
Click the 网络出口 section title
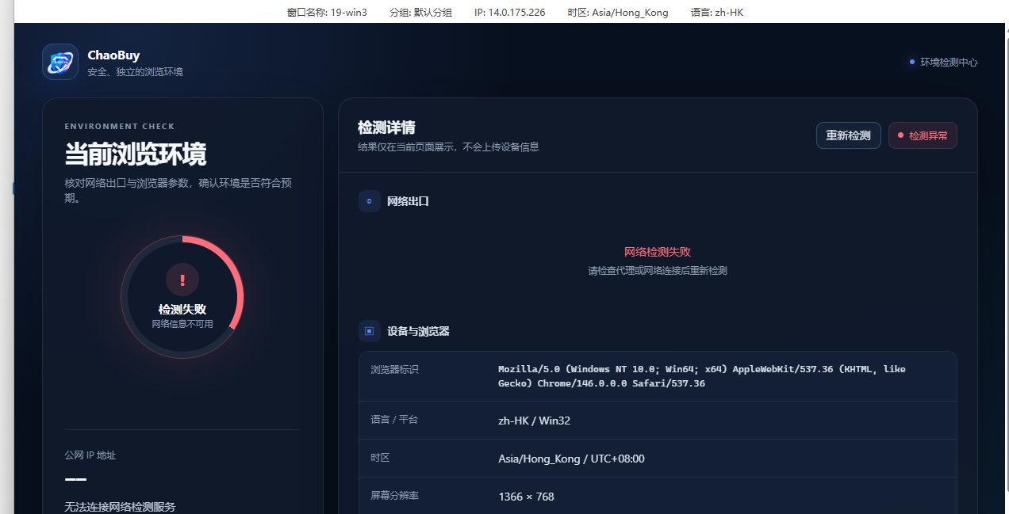(408, 201)
